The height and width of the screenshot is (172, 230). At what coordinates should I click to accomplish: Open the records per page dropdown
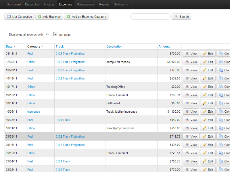click(55, 34)
